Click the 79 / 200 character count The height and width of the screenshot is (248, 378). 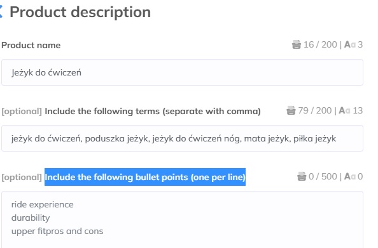click(315, 110)
